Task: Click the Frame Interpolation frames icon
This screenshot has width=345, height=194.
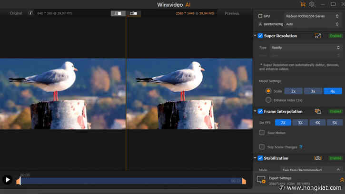Action: (x=318, y=112)
